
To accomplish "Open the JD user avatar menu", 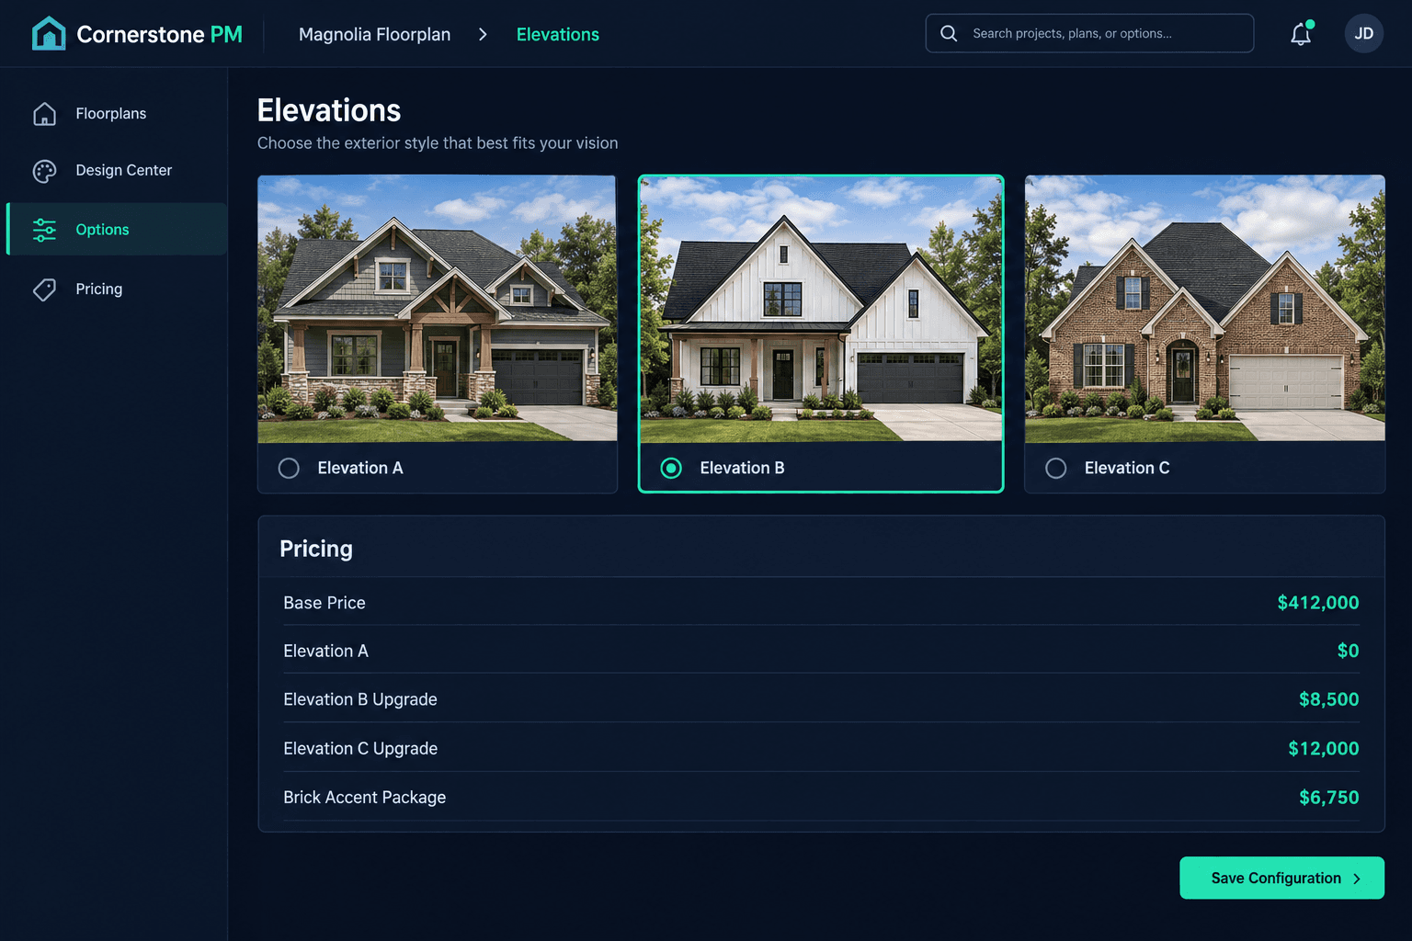I will coord(1363,34).
